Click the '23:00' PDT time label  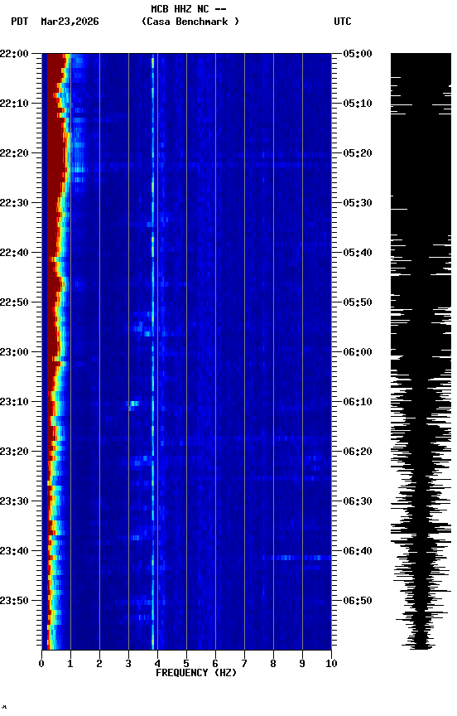14,352
